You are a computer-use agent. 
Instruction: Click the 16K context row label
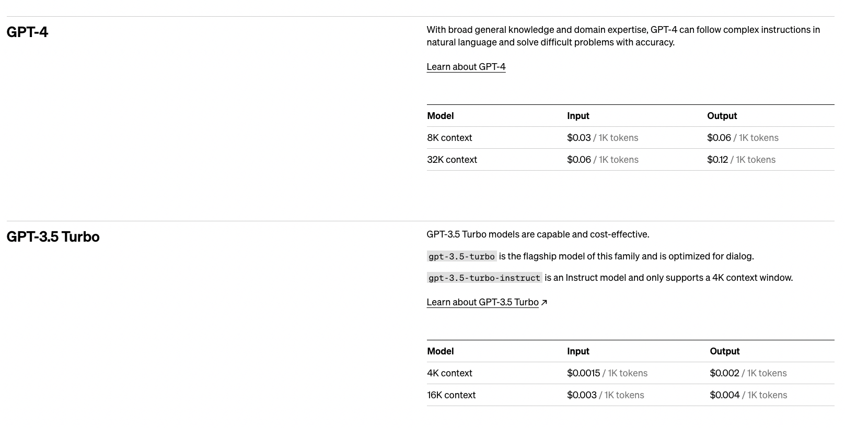(451, 395)
